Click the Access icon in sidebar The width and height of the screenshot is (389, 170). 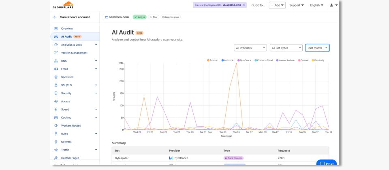56,101
